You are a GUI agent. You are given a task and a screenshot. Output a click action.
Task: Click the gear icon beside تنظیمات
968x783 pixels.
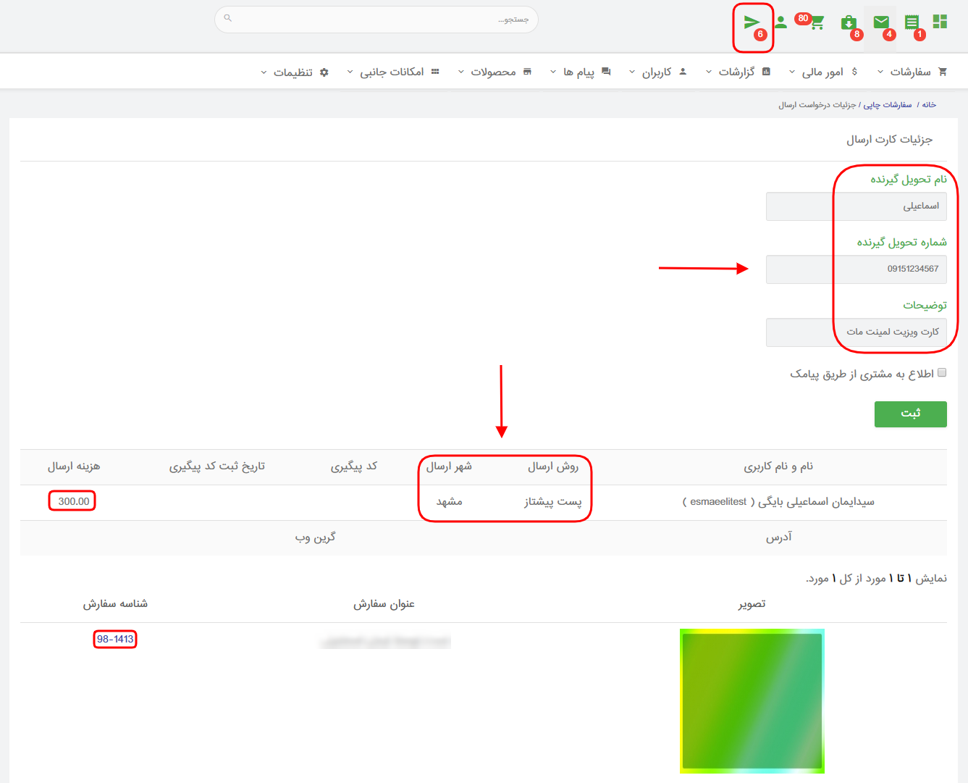point(324,72)
